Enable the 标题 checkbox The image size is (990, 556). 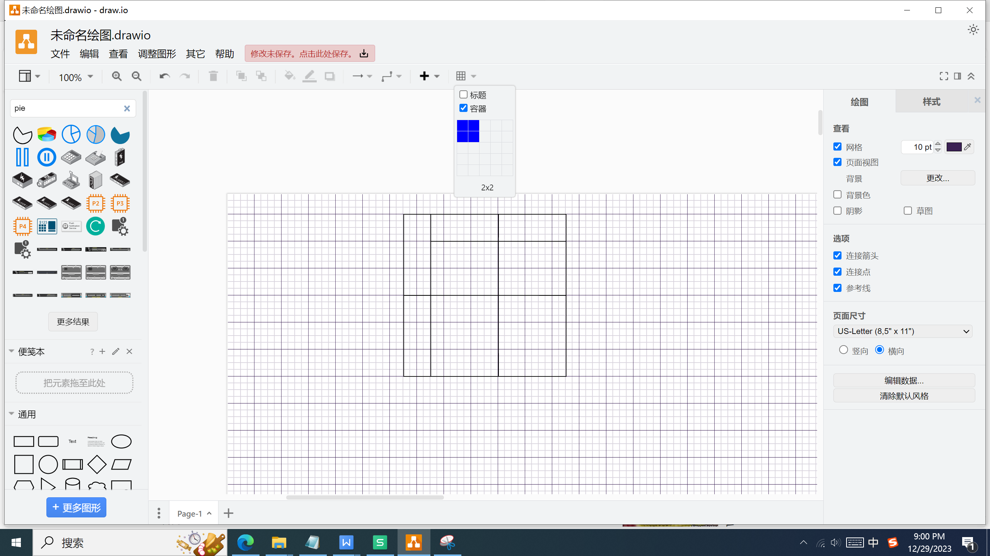[463, 95]
